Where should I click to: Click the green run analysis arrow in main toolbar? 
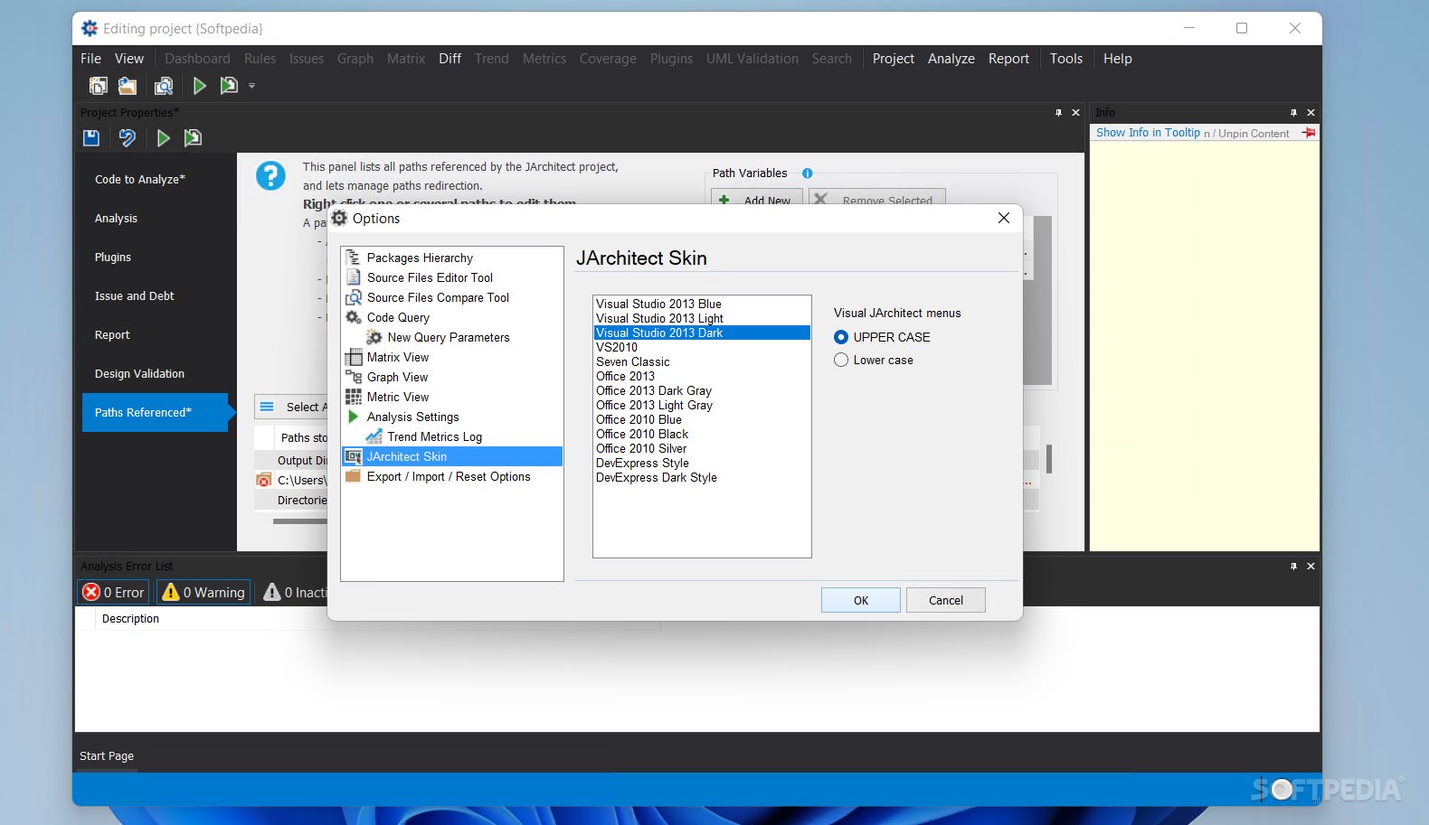[x=200, y=86]
